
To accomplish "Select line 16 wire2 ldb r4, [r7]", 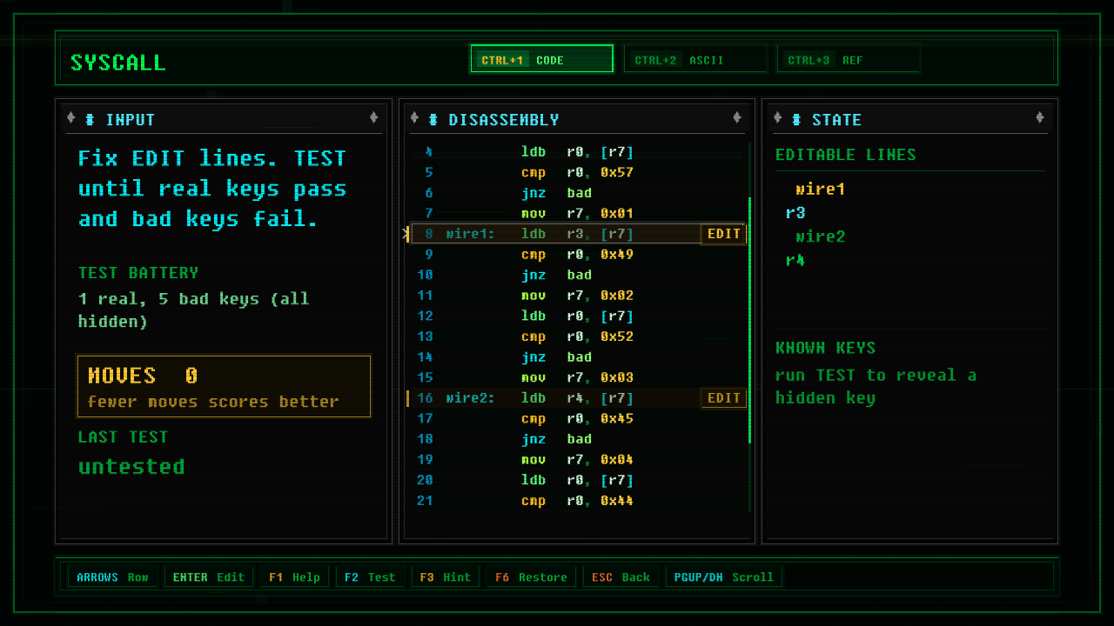I will [x=578, y=398].
